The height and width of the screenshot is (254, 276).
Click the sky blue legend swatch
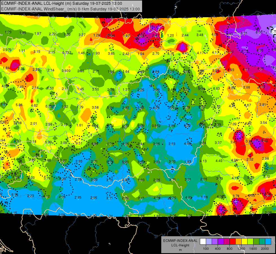268,241
